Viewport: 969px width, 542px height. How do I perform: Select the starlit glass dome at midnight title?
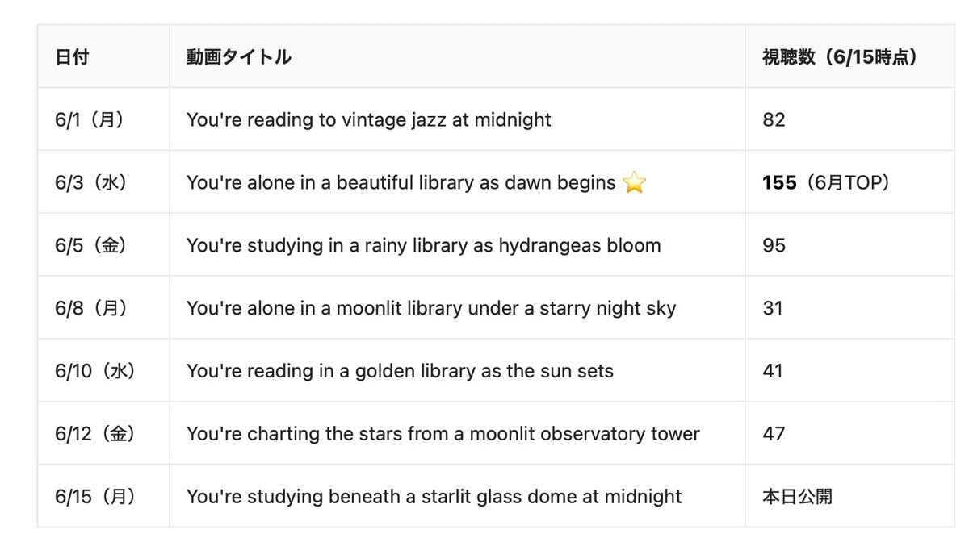point(434,498)
